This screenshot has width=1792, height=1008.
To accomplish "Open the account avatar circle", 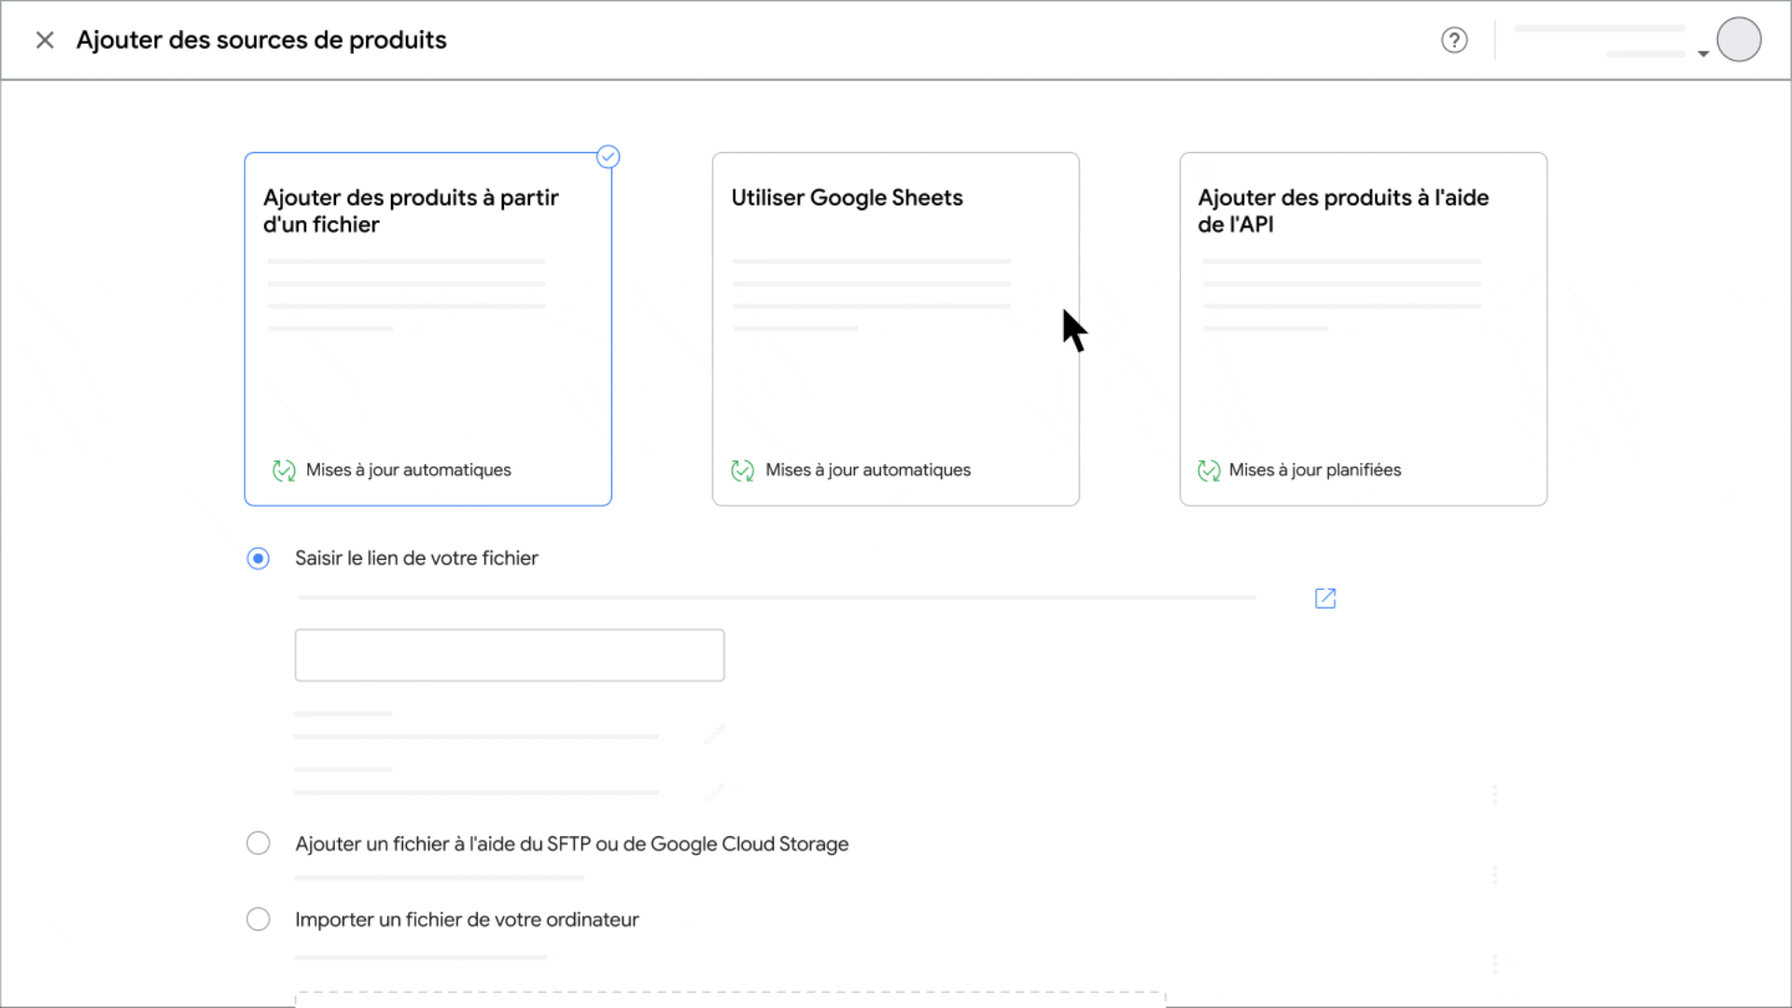I will [1739, 39].
